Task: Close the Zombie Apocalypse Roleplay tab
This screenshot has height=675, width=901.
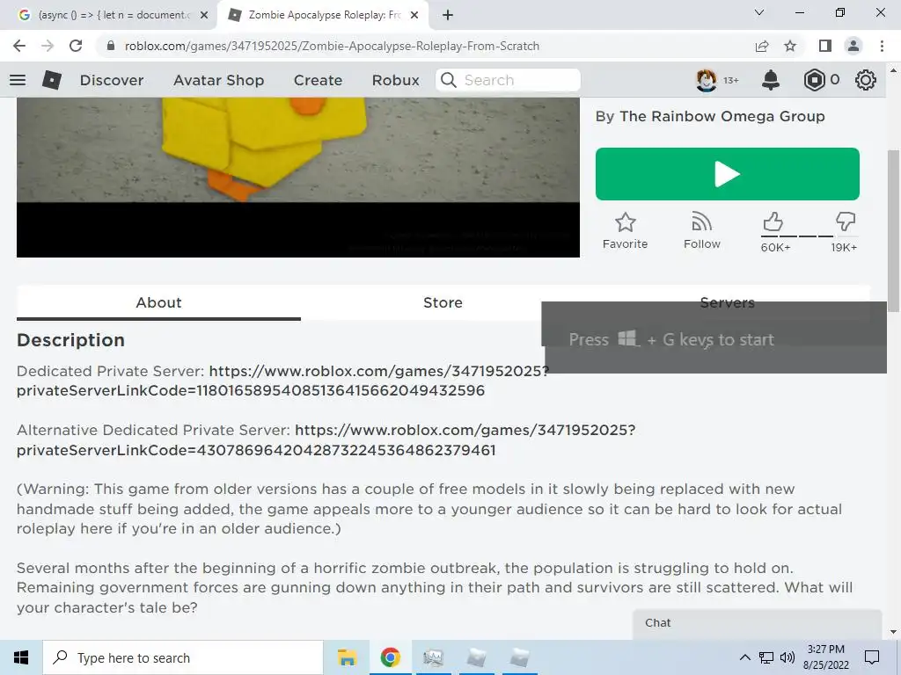Action: 414,15
